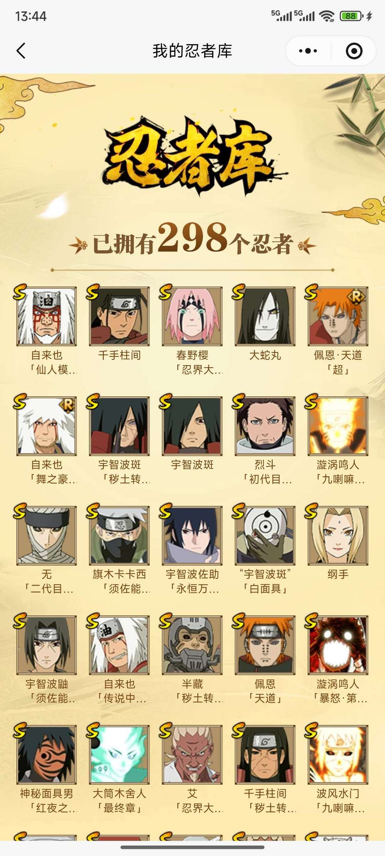Tap the mini-program close circle icon
This screenshot has height=856, width=385.
pyautogui.click(x=354, y=51)
